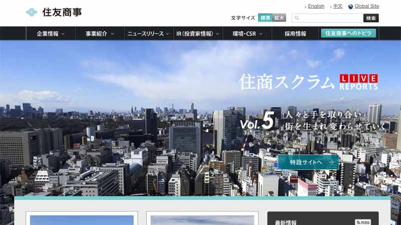Open the IR(投資家情報) navigation item
Image resolution: width=401 pixels, height=225 pixels.
coord(197,33)
